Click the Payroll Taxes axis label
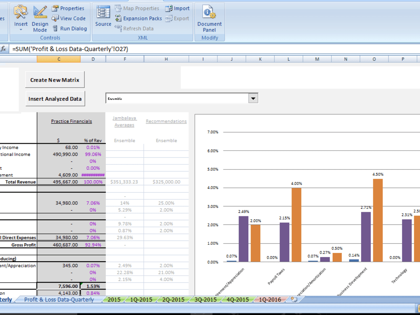 pyautogui.click(x=276, y=276)
